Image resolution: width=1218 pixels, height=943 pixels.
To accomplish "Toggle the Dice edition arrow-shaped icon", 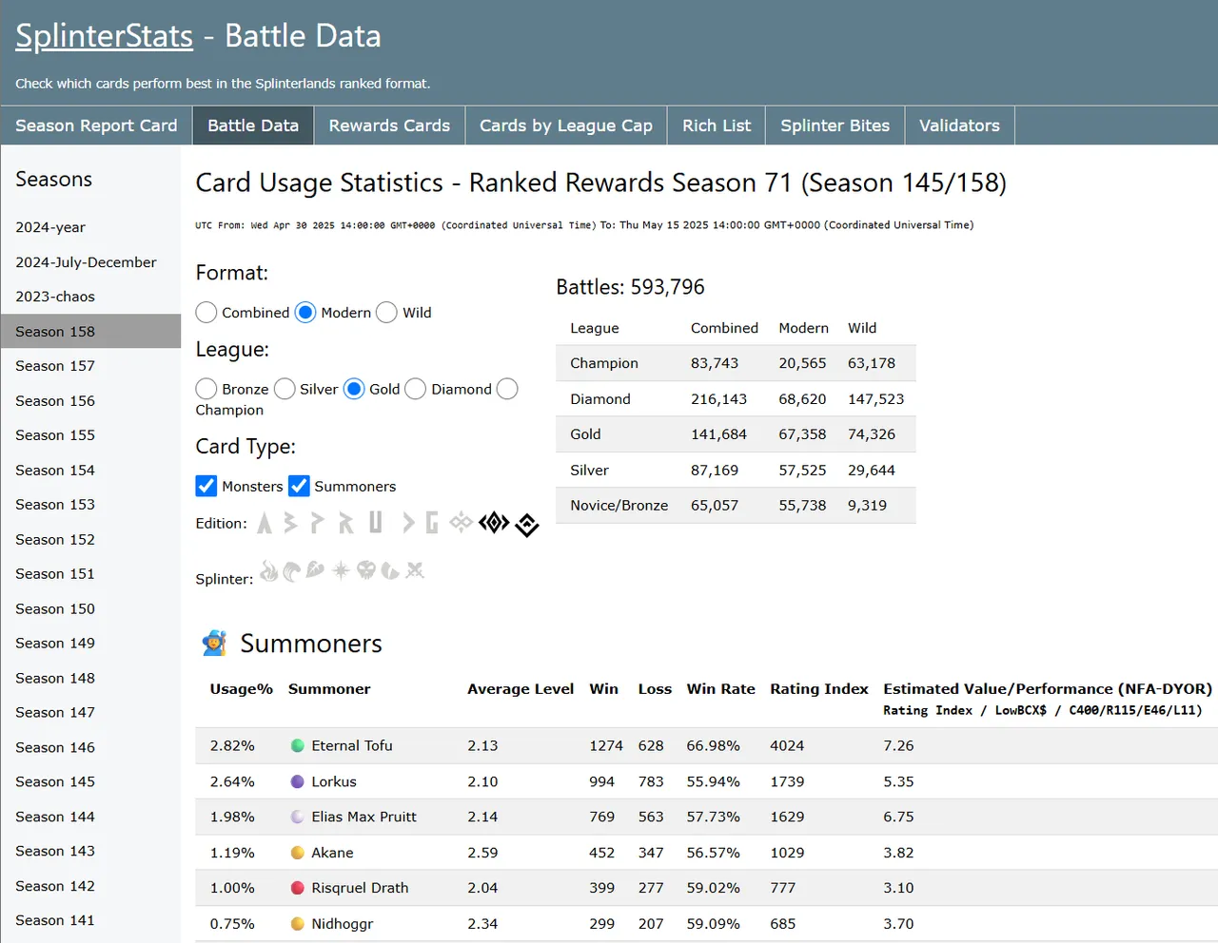I will click(x=409, y=523).
